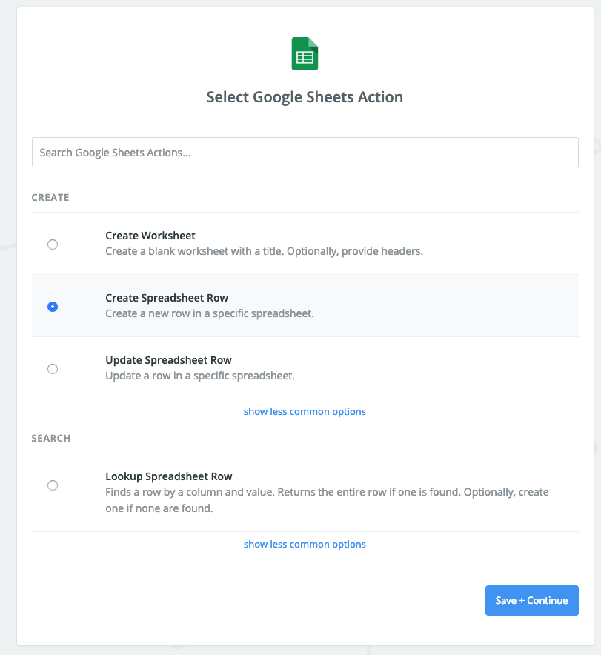Click the Save + Continue button
601x655 pixels.
coord(531,600)
